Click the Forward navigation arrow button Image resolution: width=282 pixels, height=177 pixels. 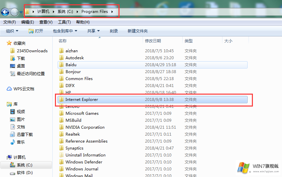pos(14,12)
